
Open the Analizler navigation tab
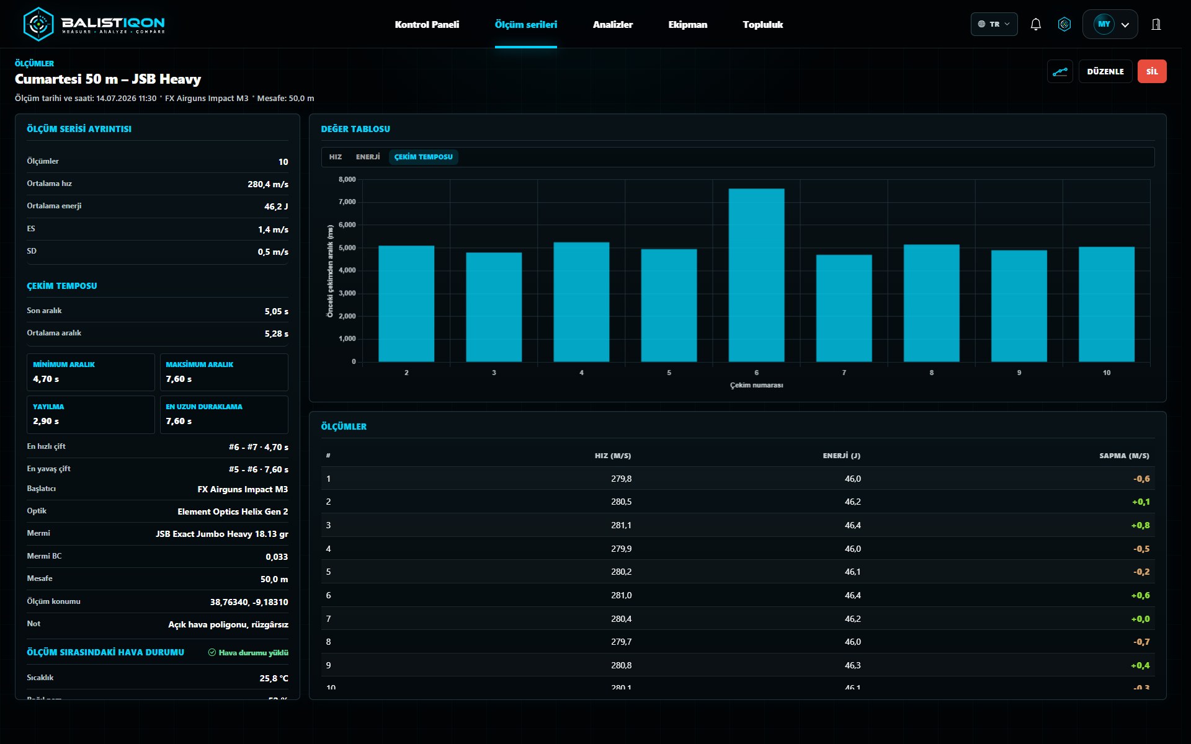click(613, 24)
